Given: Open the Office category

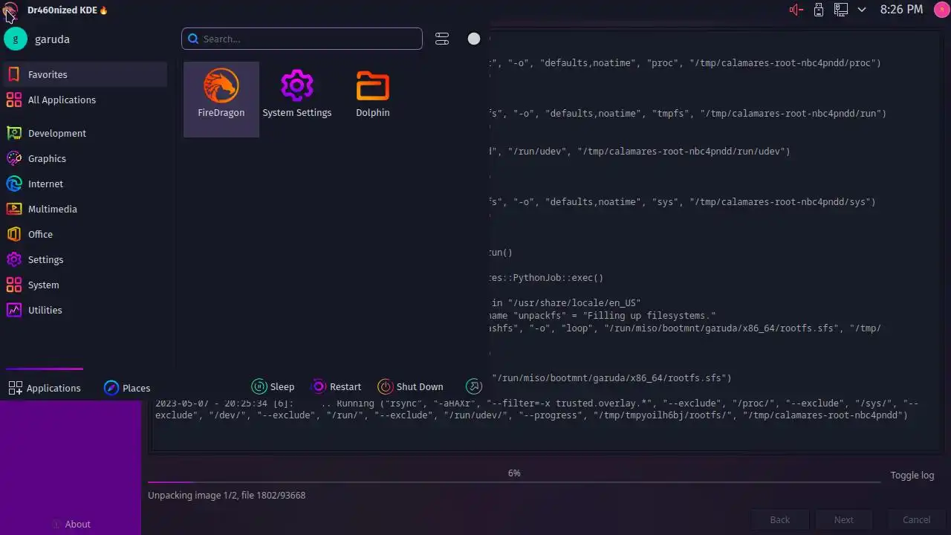Looking at the screenshot, I should 85,234.
